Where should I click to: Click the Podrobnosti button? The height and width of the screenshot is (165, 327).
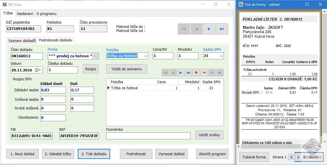click(136, 154)
